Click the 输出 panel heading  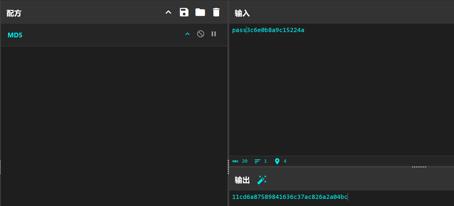[242, 180]
